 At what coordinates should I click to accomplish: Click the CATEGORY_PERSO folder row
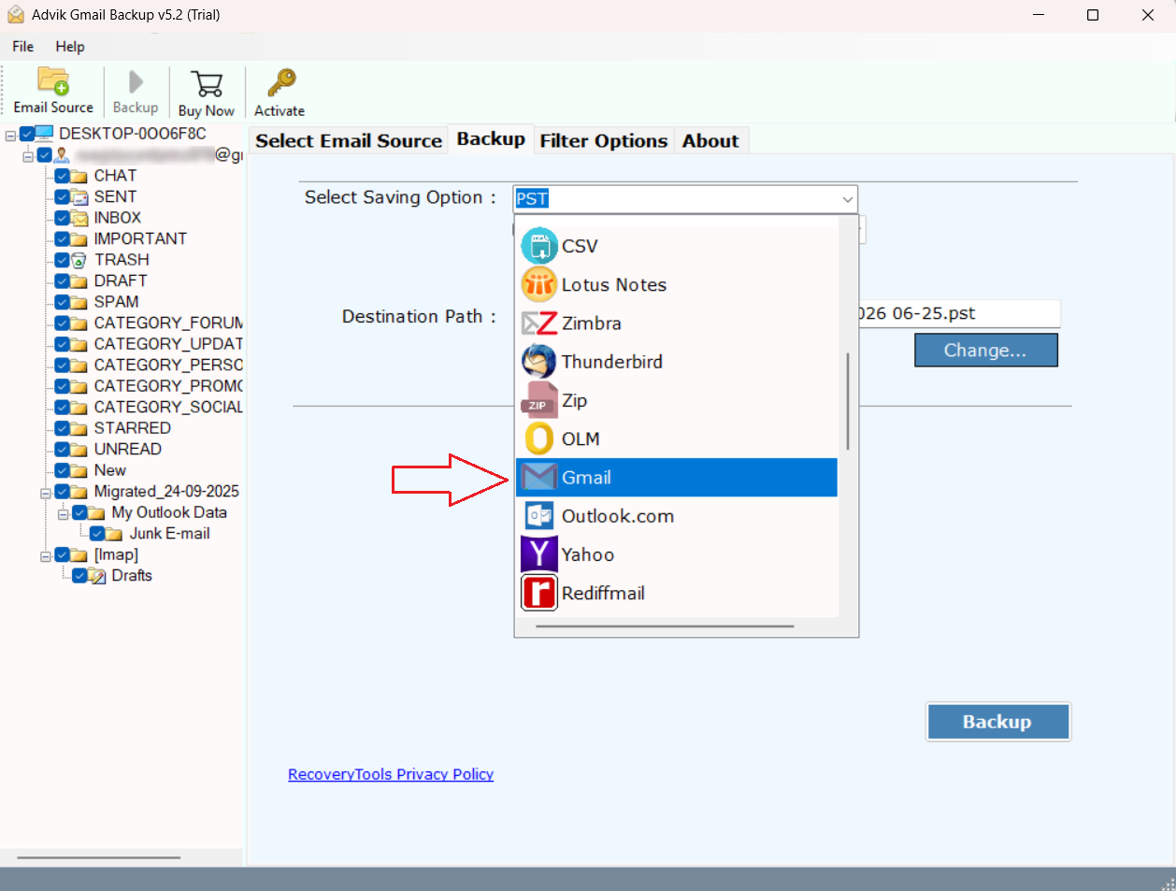168,366
